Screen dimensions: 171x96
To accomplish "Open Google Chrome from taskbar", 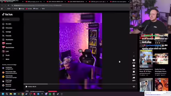I will tap(22, 94).
